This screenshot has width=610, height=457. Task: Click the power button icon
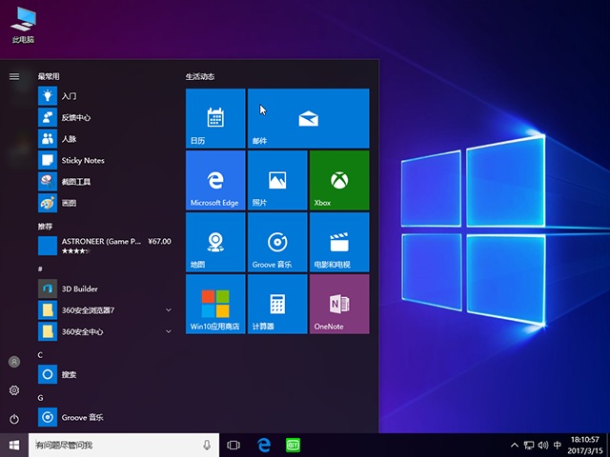click(14, 418)
